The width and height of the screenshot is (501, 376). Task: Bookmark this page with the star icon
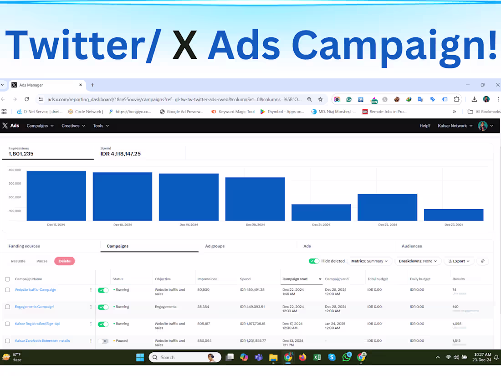[320, 99]
